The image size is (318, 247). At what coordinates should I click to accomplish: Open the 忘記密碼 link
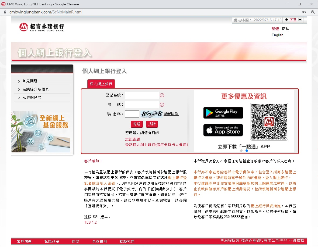click(133, 139)
